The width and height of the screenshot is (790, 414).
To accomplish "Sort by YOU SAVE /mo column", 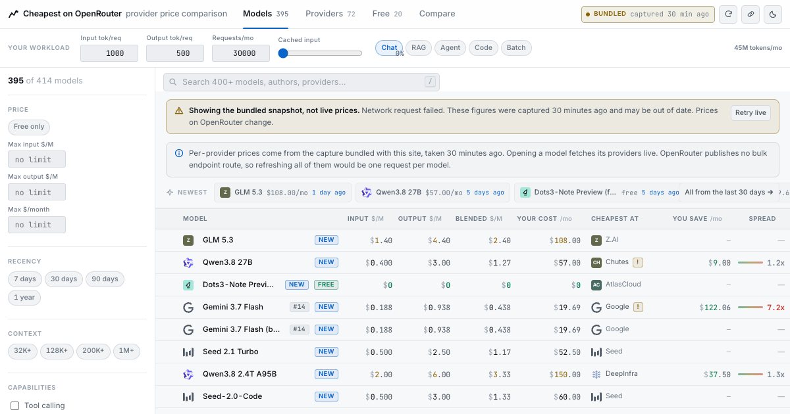I will (697, 219).
